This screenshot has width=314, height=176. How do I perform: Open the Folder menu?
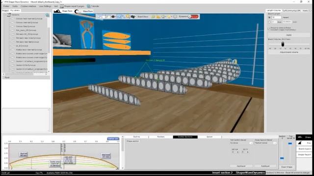[x=6, y=6]
